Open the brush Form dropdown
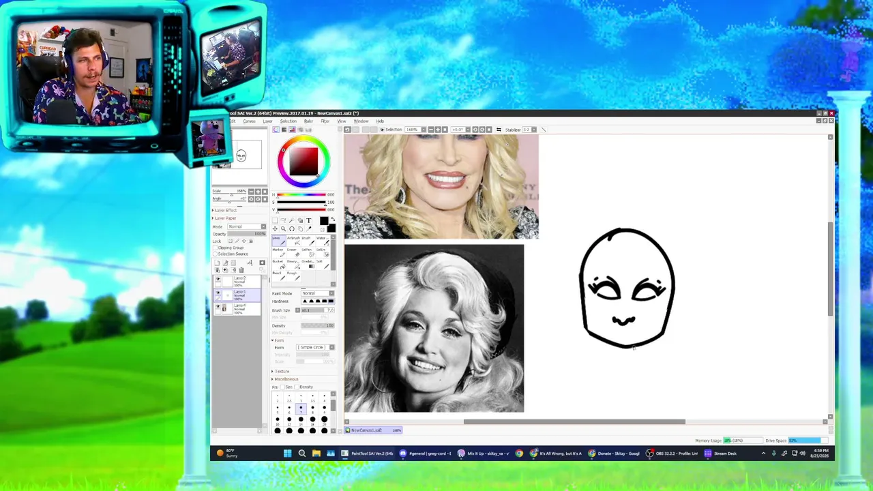Image resolution: width=873 pixels, height=491 pixels. click(315, 347)
